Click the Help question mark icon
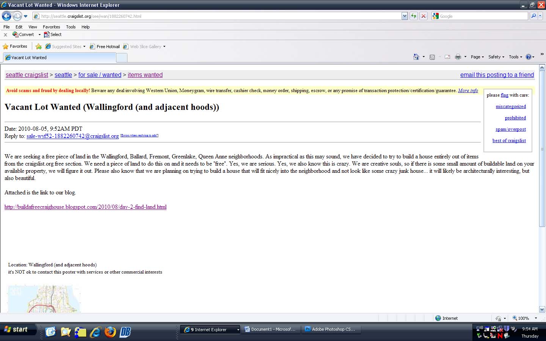Image resolution: width=546 pixels, height=341 pixels. point(529,56)
